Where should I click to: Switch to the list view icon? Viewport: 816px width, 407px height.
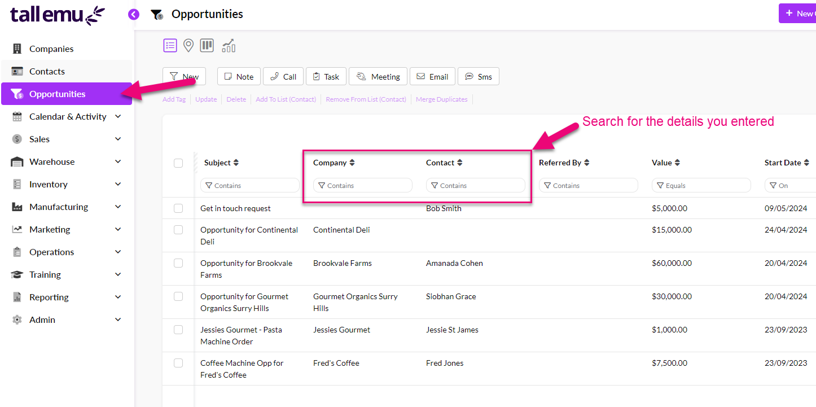click(x=170, y=46)
